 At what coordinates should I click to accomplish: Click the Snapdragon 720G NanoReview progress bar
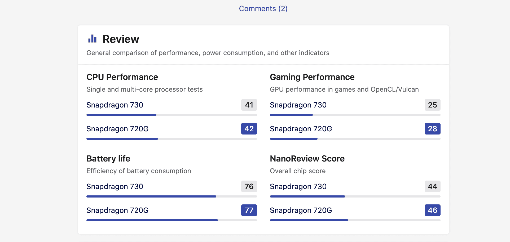(355, 220)
